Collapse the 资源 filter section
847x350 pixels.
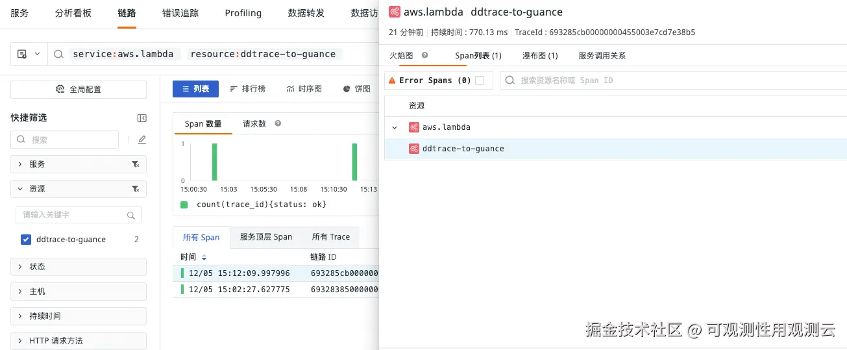click(79, 189)
